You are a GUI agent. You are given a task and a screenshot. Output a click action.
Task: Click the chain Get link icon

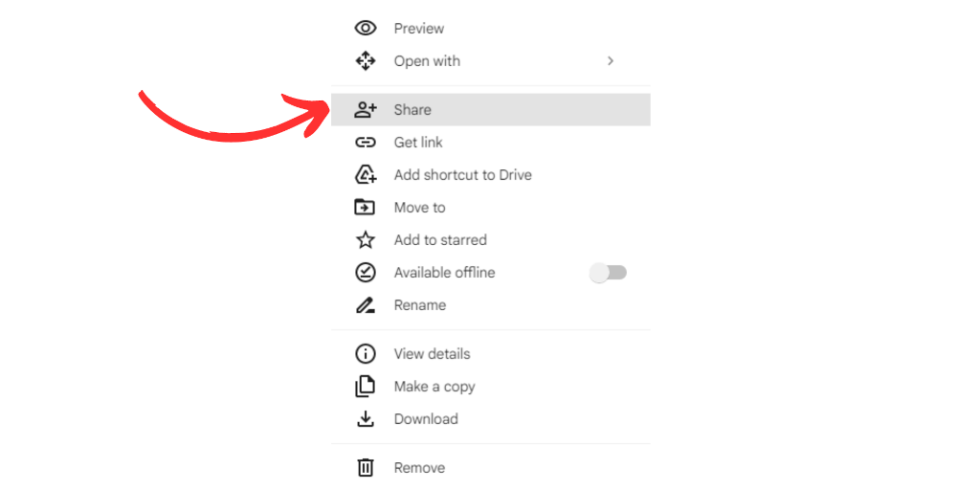[x=365, y=143]
